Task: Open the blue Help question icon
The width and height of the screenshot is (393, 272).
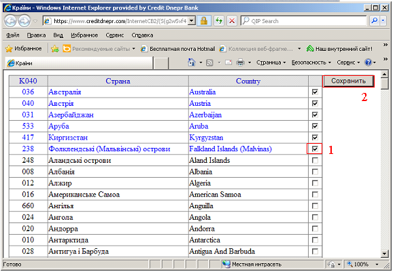Action: [x=369, y=62]
